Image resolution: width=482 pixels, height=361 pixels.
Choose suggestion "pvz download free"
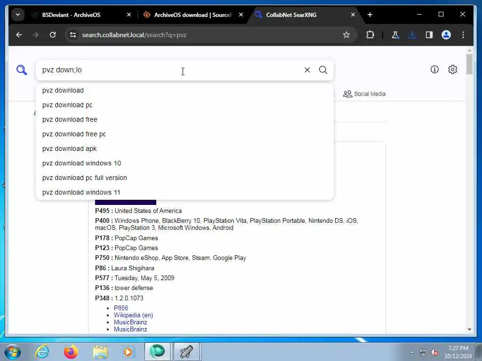coord(185,120)
